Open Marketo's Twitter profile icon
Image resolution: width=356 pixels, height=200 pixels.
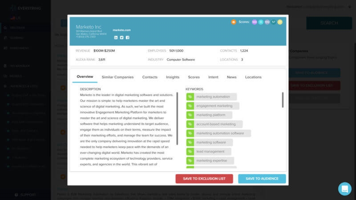click(x=121, y=38)
